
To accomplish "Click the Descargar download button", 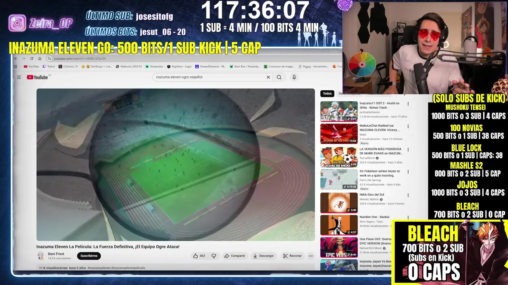I will click(263, 256).
